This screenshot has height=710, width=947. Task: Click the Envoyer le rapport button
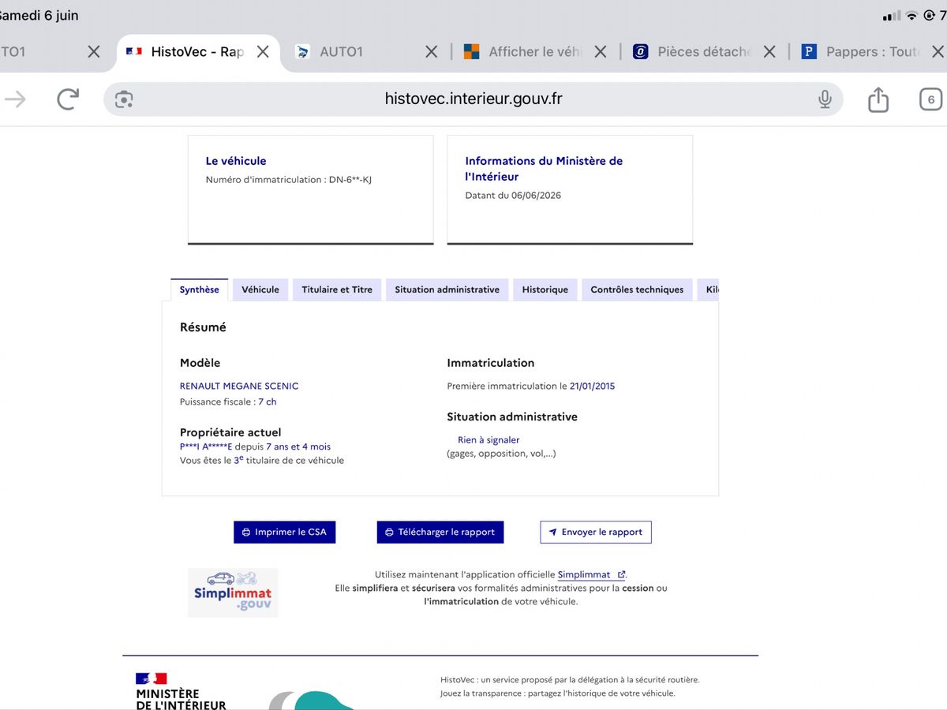point(596,532)
